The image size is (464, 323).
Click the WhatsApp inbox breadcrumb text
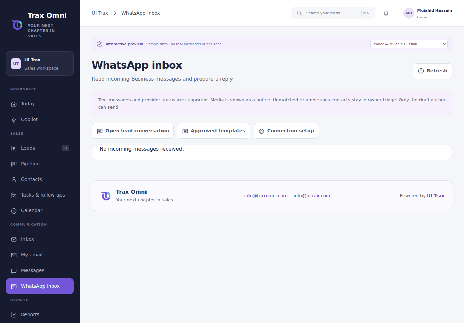tap(140, 13)
